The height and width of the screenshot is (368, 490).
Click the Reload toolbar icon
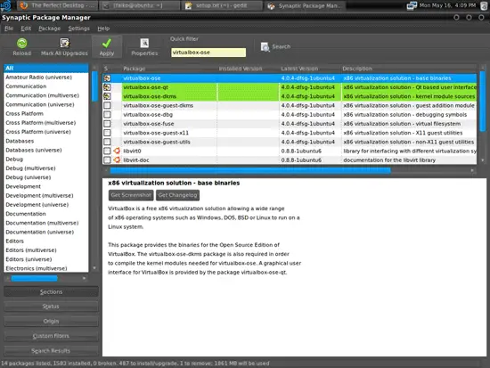21,43
